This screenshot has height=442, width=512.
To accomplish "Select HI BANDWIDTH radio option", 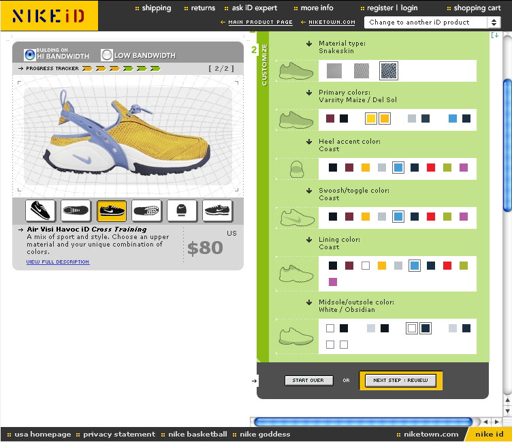I will pyautogui.click(x=30, y=55).
